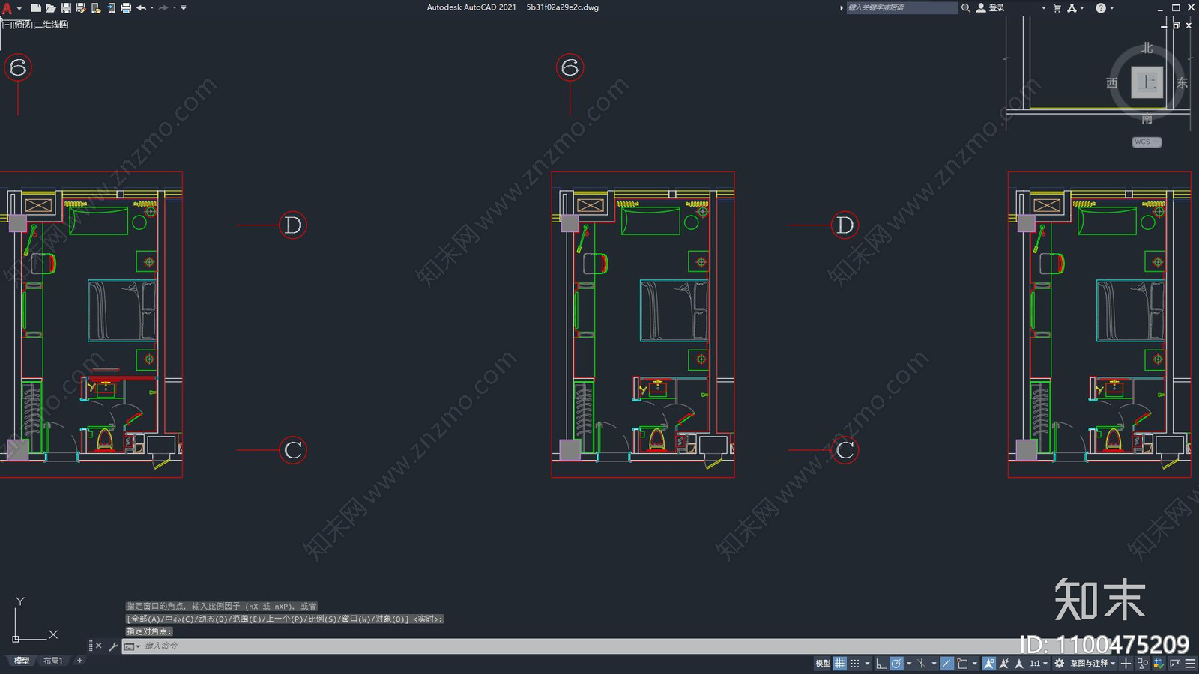Click the Autodesk connect triangle icon
This screenshot has width=1199, height=674.
(1072, 7)
